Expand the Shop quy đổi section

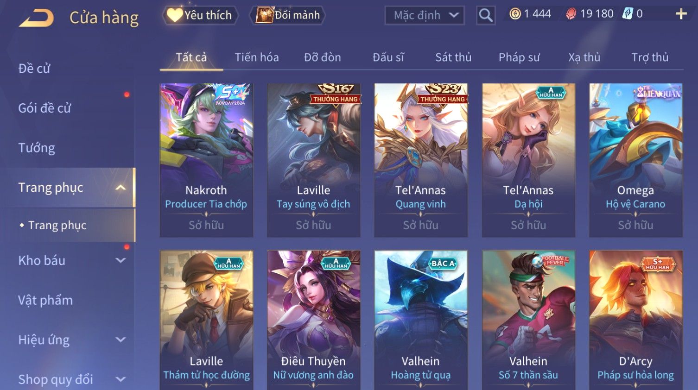pos(121,379)
